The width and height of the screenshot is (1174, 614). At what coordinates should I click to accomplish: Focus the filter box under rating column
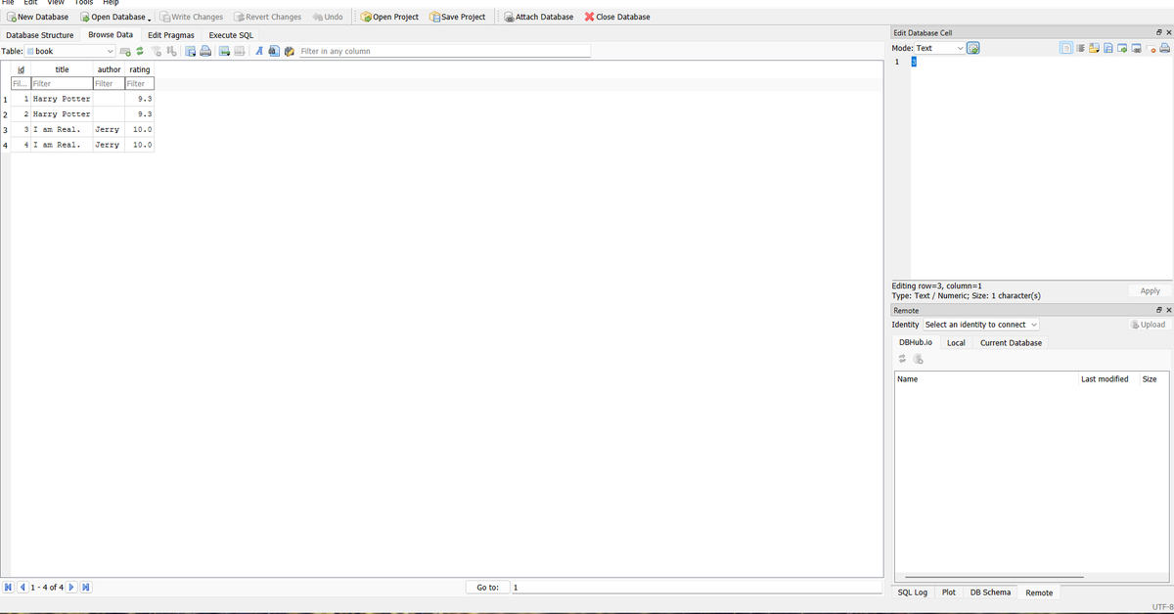point(140,84)
